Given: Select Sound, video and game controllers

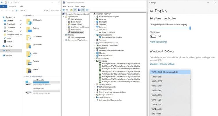Looking at the screenshot, I should tap(112, 92).
